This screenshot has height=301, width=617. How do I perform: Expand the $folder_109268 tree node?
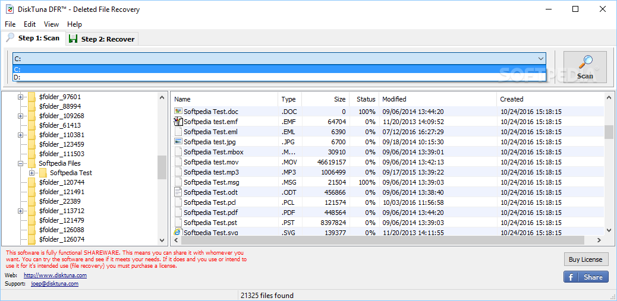(x=20, y=116)
